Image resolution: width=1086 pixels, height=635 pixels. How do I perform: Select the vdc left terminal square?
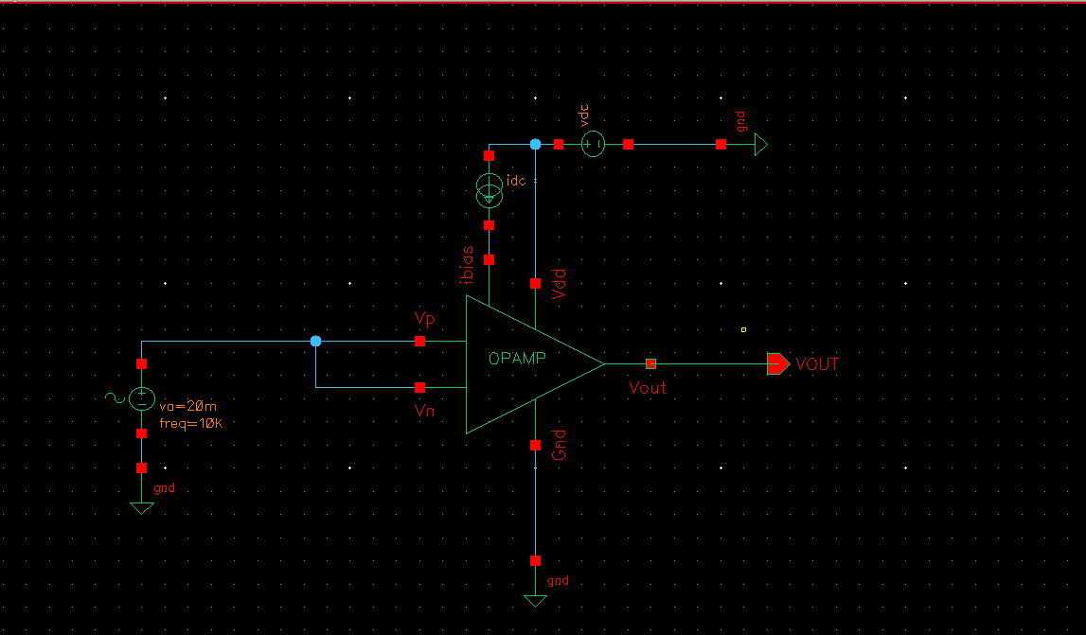pos(559,144)
